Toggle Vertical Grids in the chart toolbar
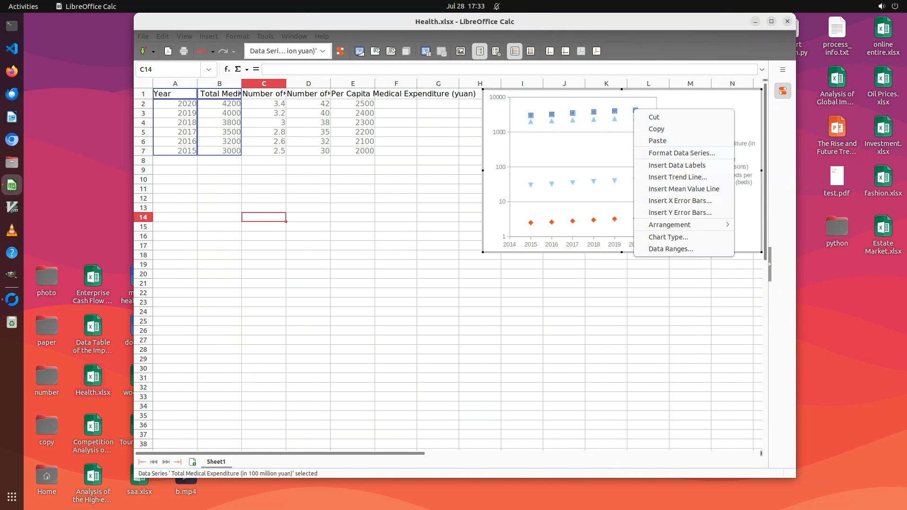907x510 pixels. point(531,51)
